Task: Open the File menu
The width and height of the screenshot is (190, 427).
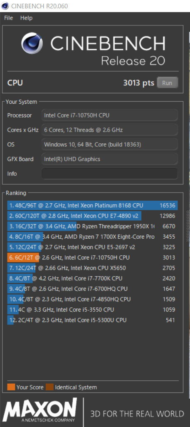Action: pyautogui.click(x=8, y=18)
